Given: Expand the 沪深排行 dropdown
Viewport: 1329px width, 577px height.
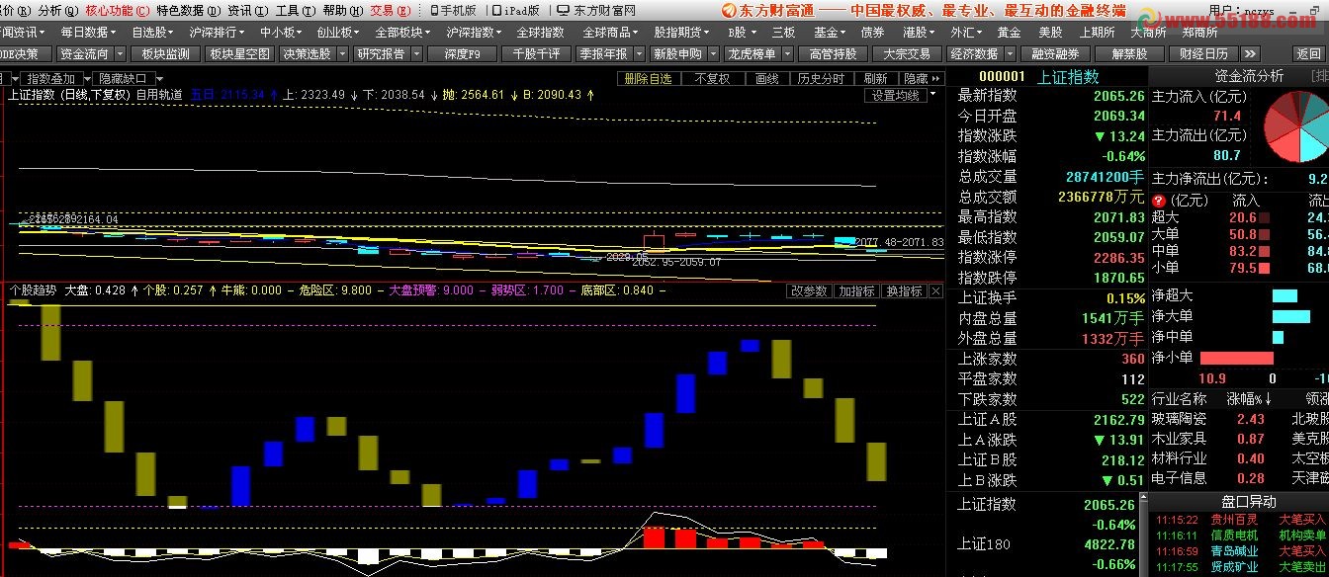Looking at the screenshot, I should click(218, 32).
